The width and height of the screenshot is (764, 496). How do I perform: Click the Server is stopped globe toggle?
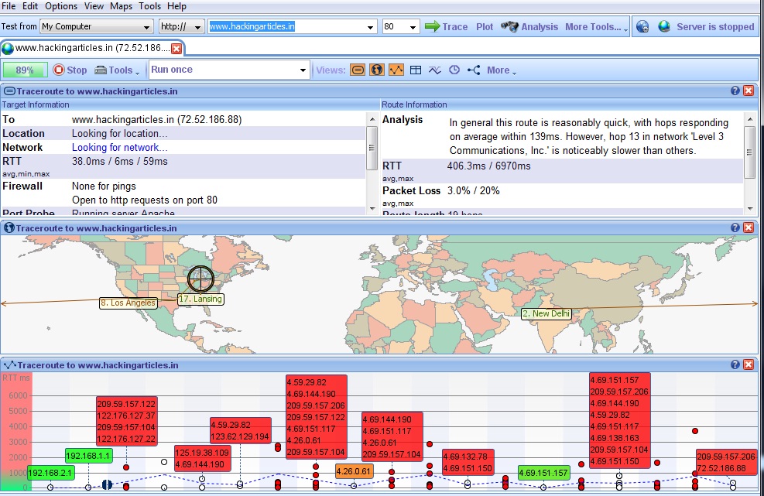663,26
